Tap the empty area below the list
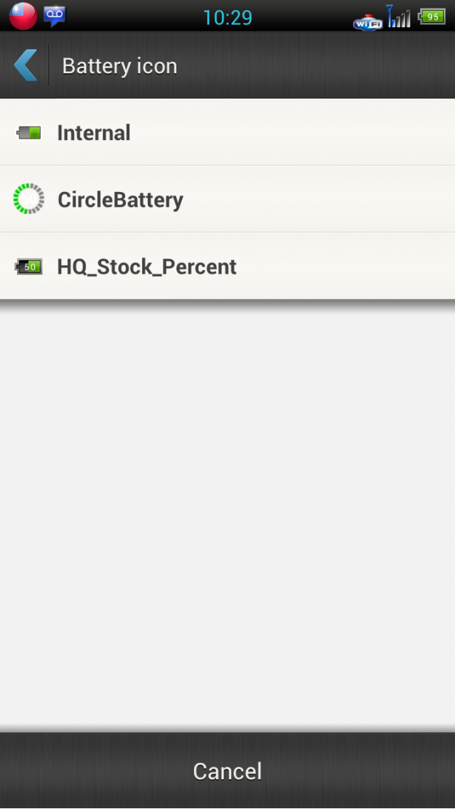The image size is (455, 809). click(227, 516)
